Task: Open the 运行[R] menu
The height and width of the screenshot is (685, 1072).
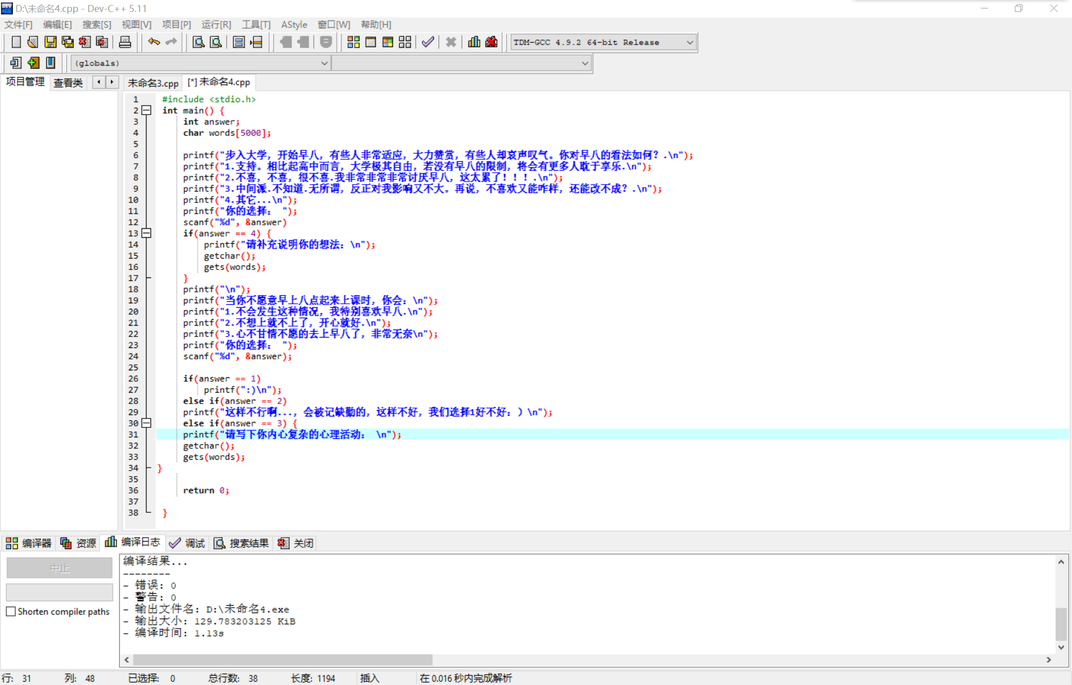Action: 216,24
